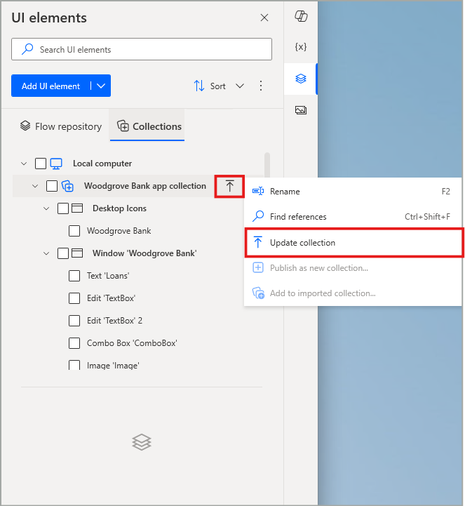Check the Combo Box 'ComboBox' checkbox

coord(74,343)
